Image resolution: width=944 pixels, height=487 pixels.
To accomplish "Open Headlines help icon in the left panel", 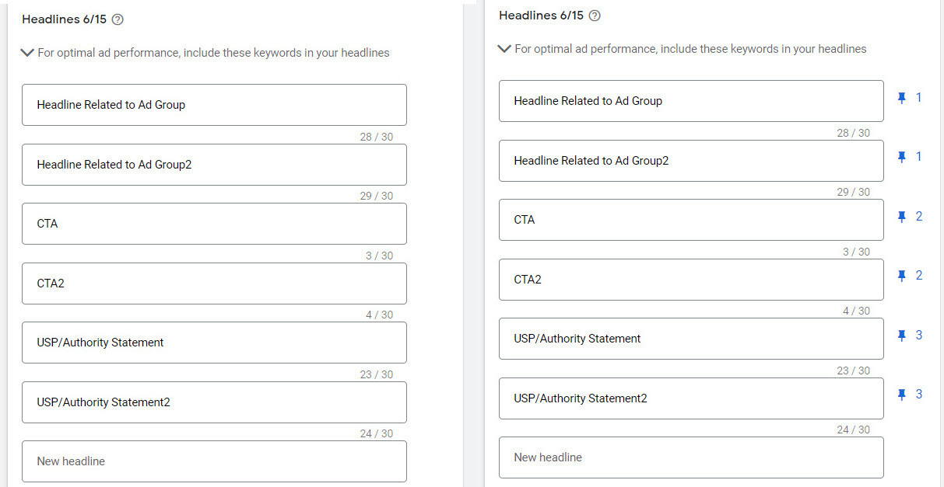I will 118,19.
